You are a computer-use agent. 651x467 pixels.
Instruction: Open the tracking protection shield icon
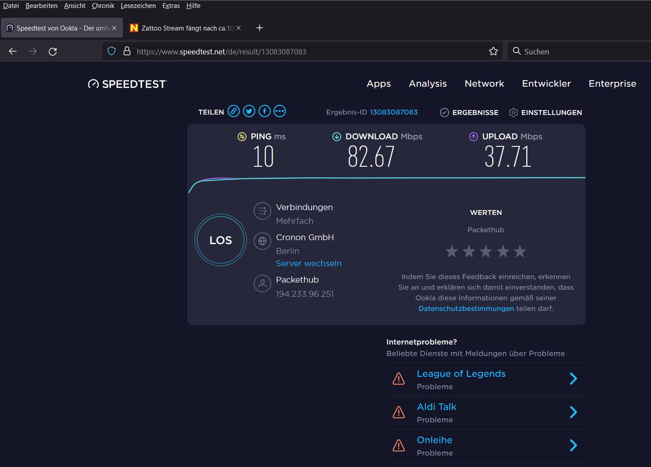pos(112,51)
